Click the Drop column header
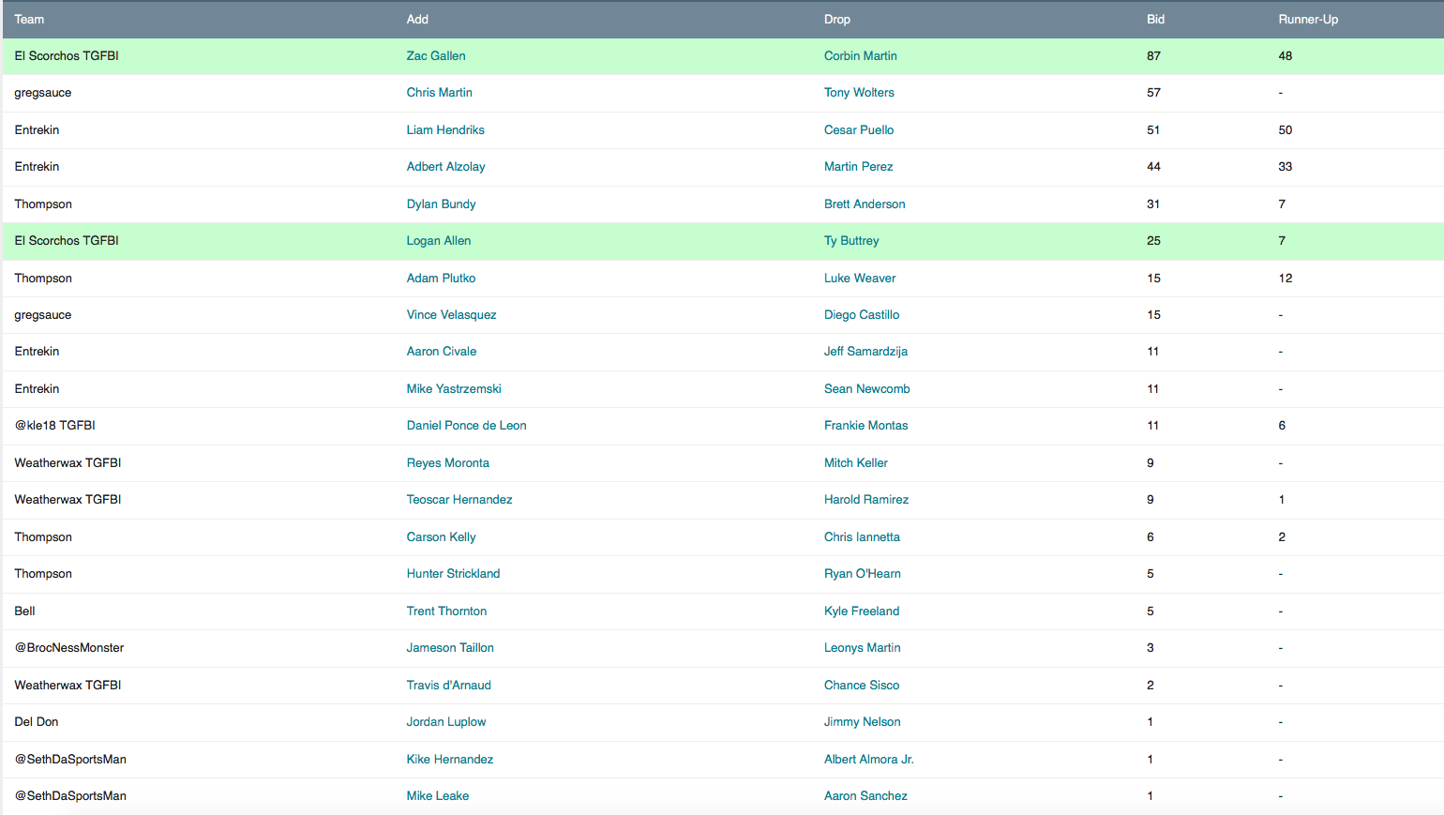Viewport: 1444px width, 815px height. [837, 20]
